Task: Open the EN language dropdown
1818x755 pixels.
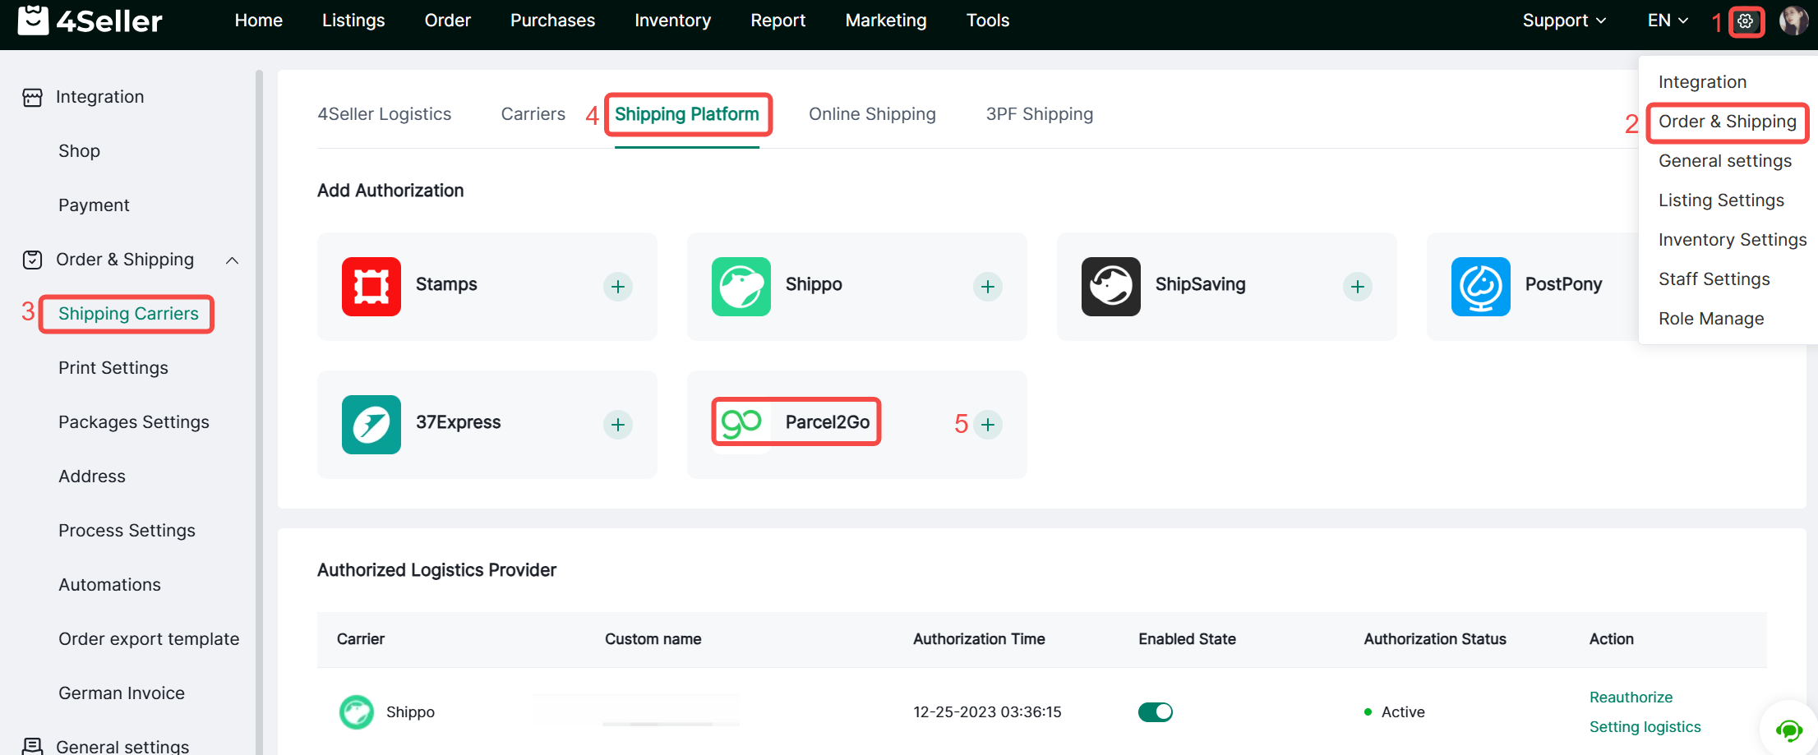Action: pyautogui.click(x=1667, y=21)
